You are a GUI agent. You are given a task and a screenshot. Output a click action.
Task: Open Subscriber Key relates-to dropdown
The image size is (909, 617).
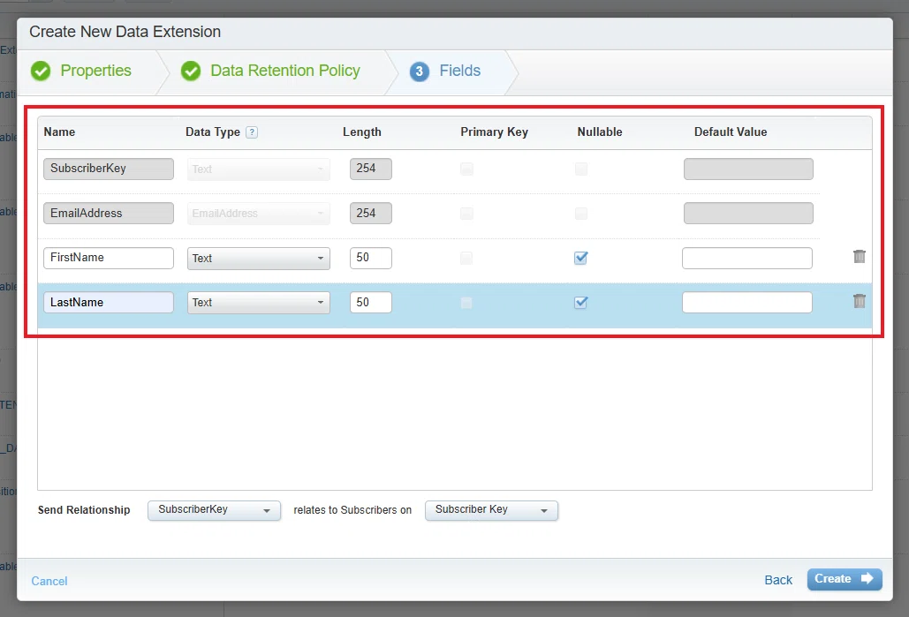coord(491,510)
